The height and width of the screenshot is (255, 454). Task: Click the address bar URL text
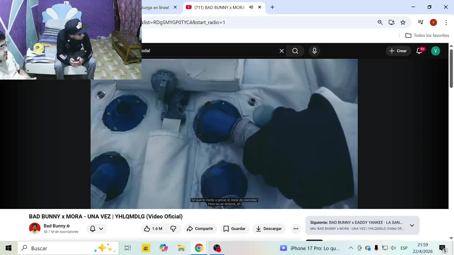click(x=184, y=22)
